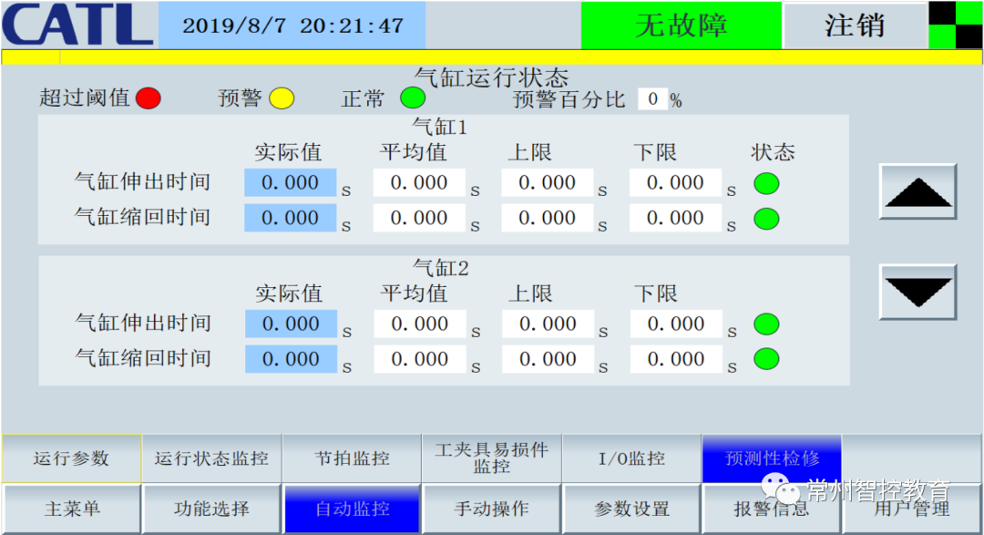Click 气缸伸出时间 label in 气缸1
Screen dimensions: 984x535
(x=142, y=182)
